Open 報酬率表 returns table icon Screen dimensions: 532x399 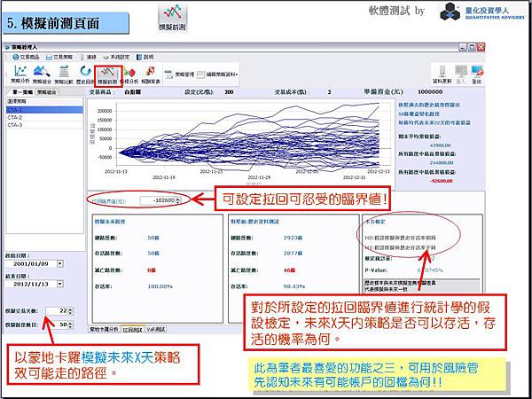coord(151,74)
